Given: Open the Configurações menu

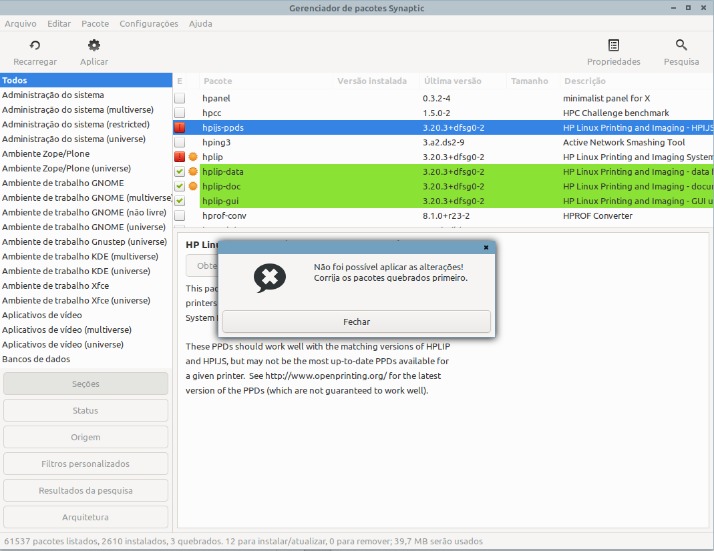Looking at the screenshot, I should pyautogui.click(x=149, y=23).
